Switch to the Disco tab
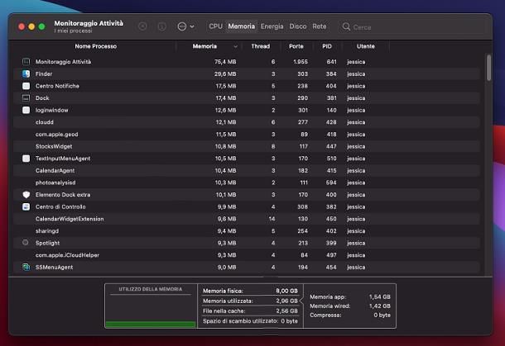505x346 pixels. 297,26
